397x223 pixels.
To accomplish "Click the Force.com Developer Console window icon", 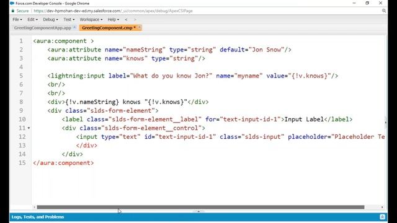I will (x=12, y=3).
